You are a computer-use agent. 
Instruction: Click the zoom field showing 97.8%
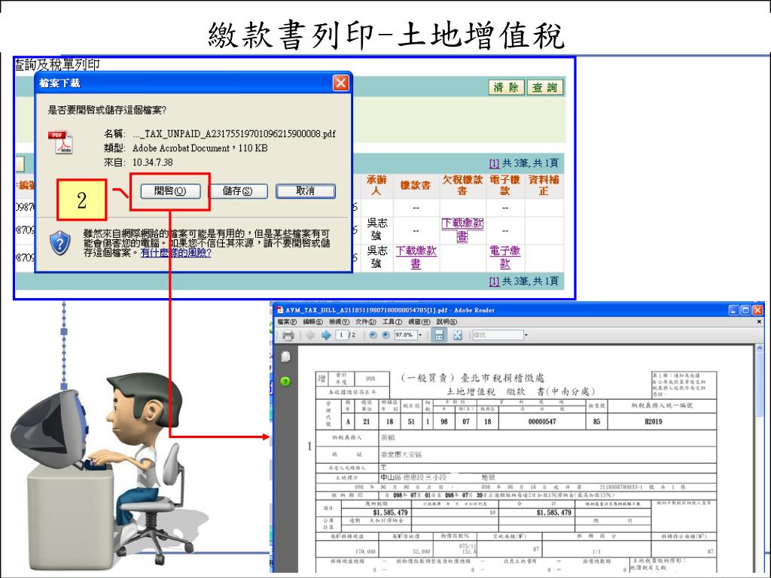(x=405, y=335)
